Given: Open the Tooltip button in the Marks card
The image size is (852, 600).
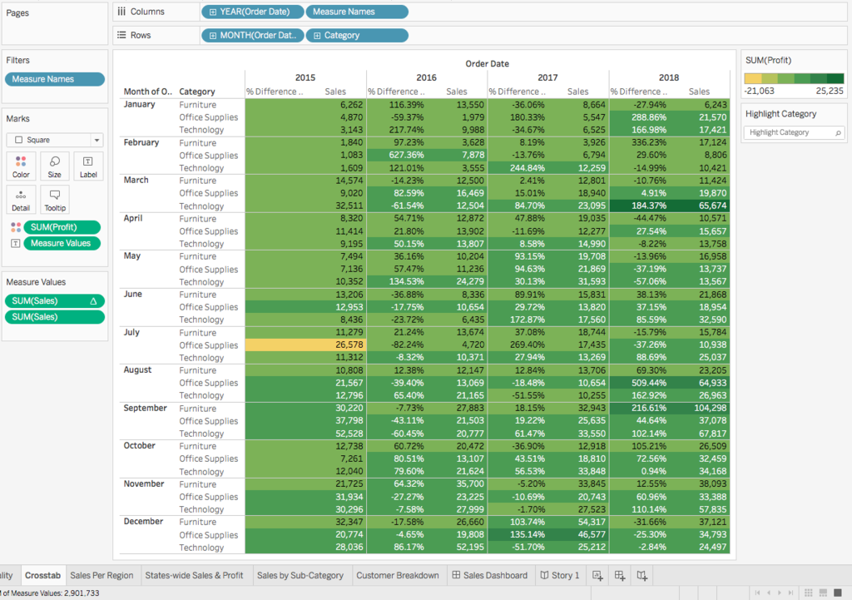Looking at the screenshot, I should [54, 200].
